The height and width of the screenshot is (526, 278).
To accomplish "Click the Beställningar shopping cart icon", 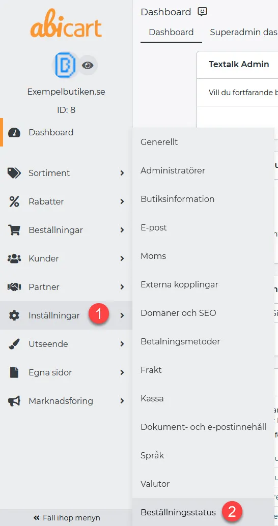I will click(14, 230).
